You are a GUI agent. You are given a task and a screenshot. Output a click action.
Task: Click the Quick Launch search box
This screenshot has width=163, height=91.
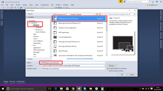139,2
